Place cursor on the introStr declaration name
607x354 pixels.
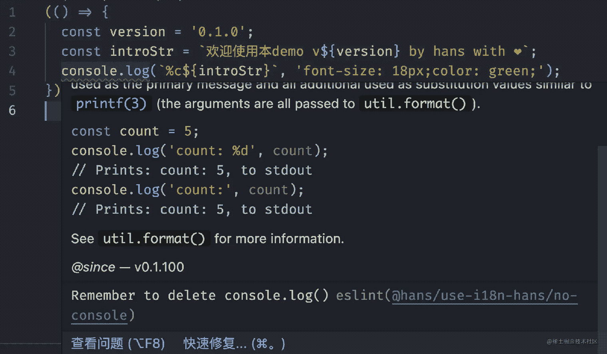click(x=141, y=51)
